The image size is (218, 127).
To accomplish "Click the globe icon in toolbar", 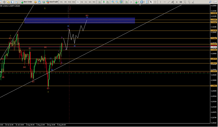I will (44, 2).
